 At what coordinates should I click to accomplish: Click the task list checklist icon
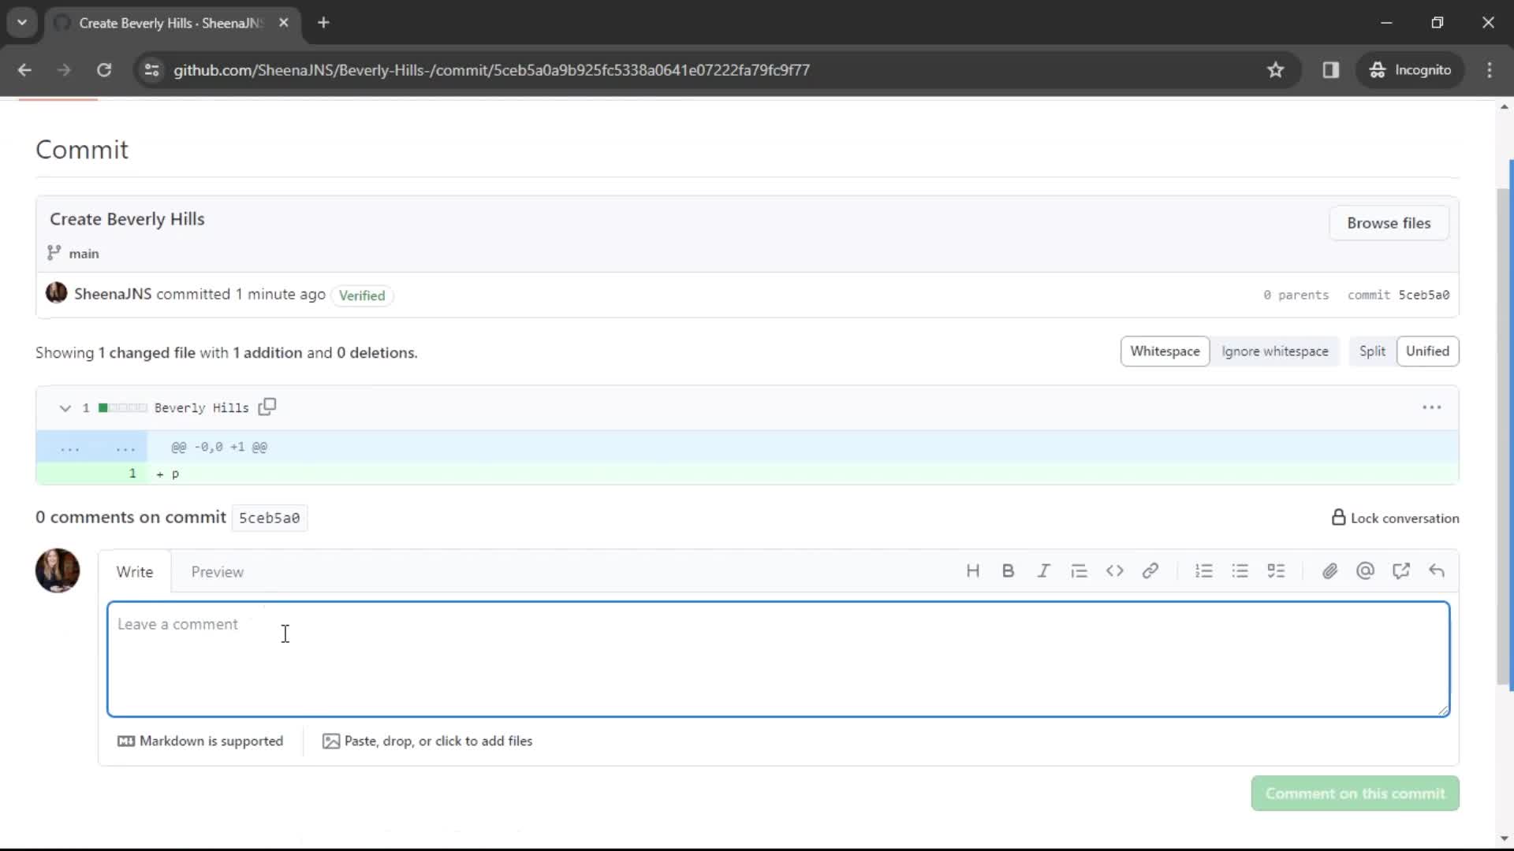(1277, 571)
